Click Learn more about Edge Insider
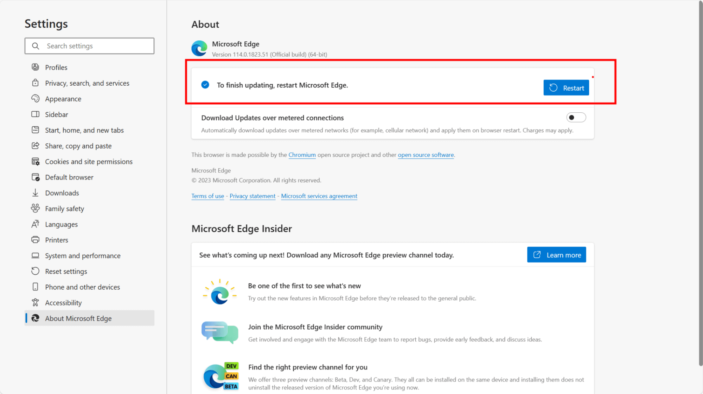 coord(556,255)
